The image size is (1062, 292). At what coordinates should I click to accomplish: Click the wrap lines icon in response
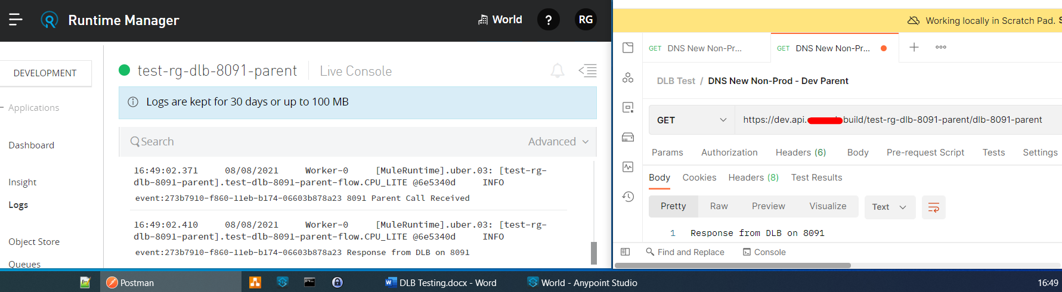click(x=933, y=207)
